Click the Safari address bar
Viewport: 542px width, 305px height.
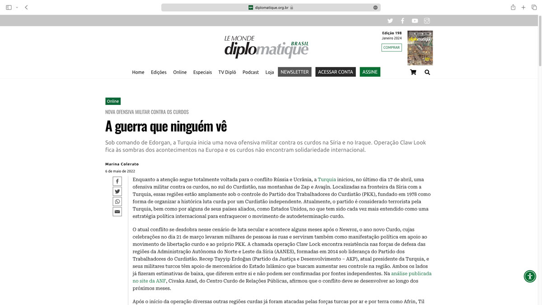pos(271,7)
